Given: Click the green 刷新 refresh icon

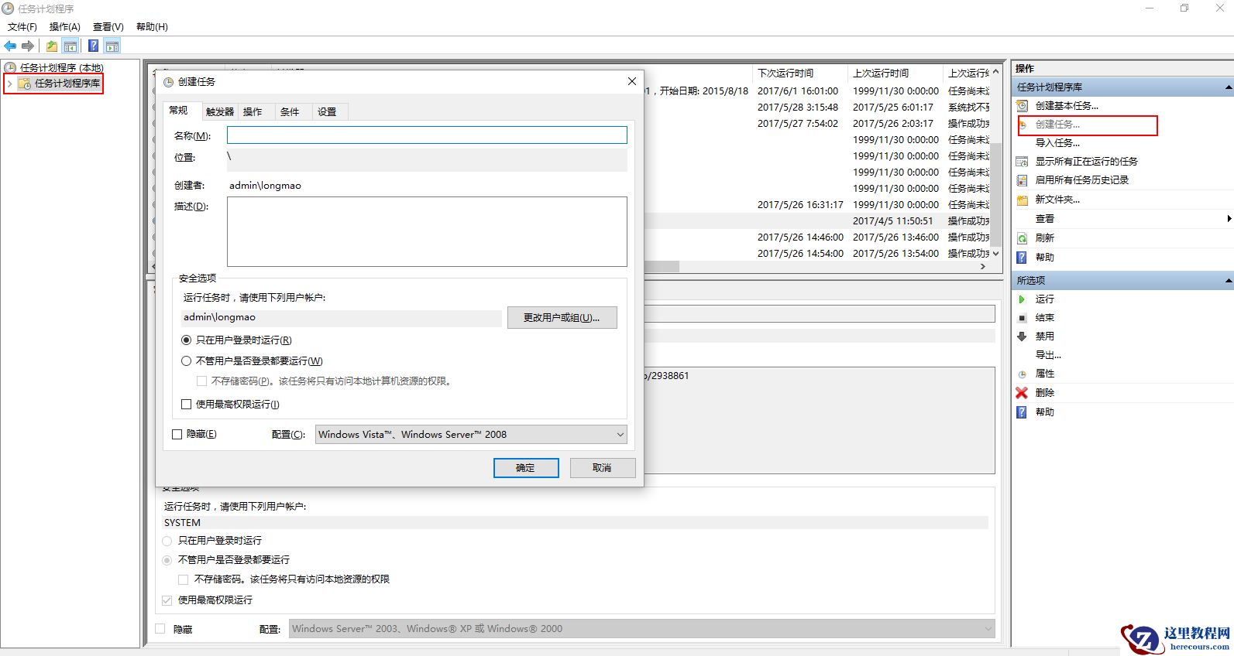Looking at the screenshot, I should tap(1023, 238).
